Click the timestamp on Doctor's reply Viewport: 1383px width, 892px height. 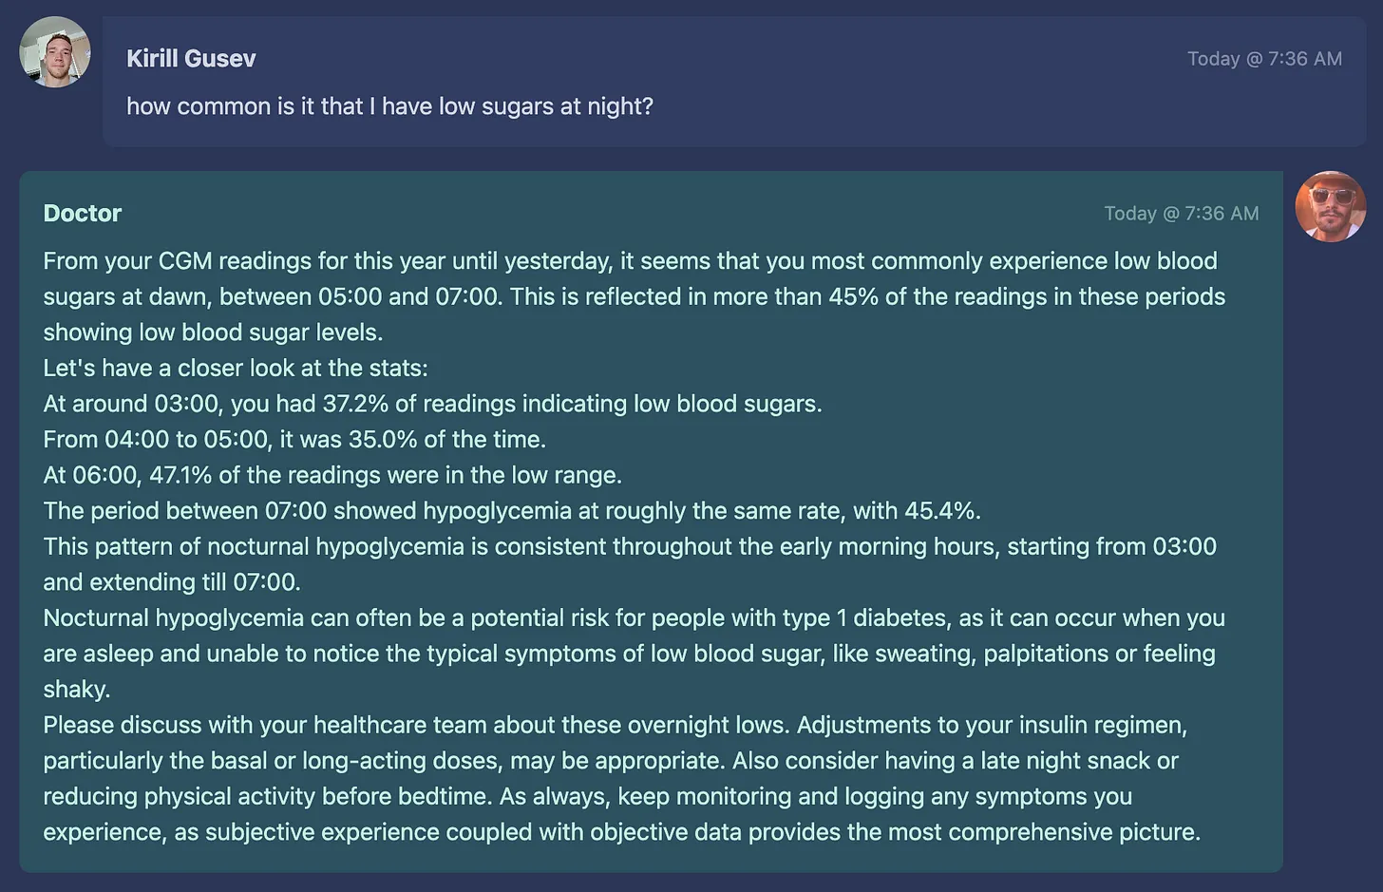(1181, 214)
